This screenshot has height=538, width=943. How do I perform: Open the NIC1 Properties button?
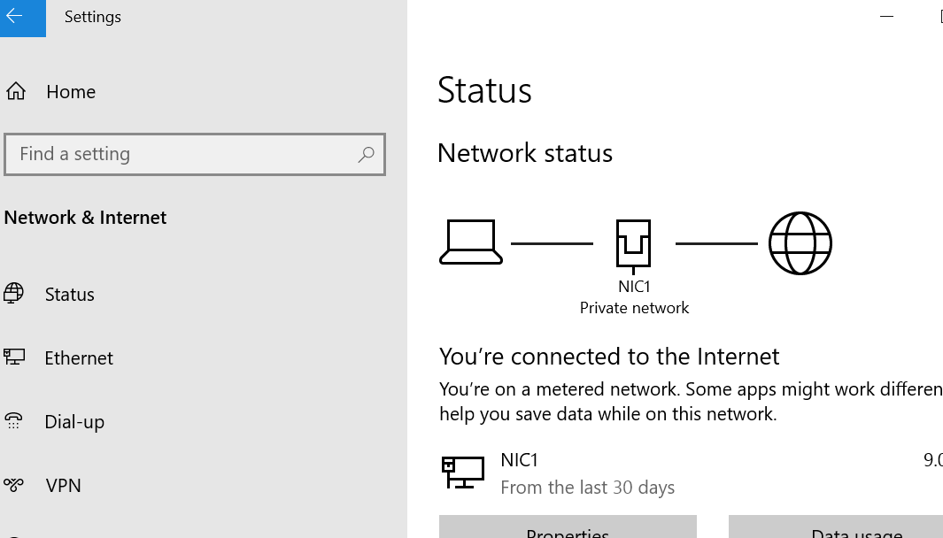coord(568,526)
